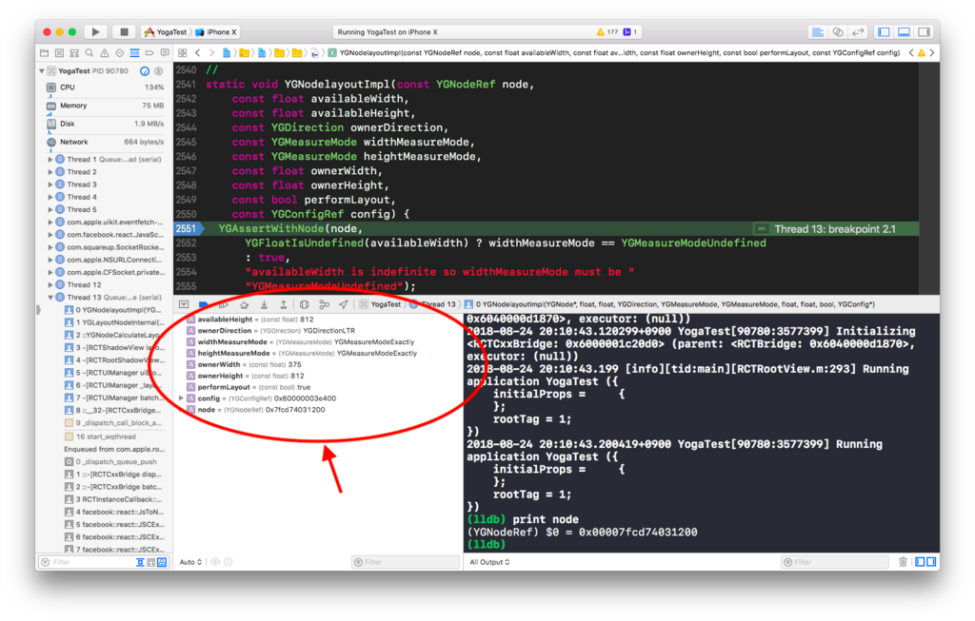The image size is (975, 621).
Task: Toggle the variables view pane button
Action: 920,562
